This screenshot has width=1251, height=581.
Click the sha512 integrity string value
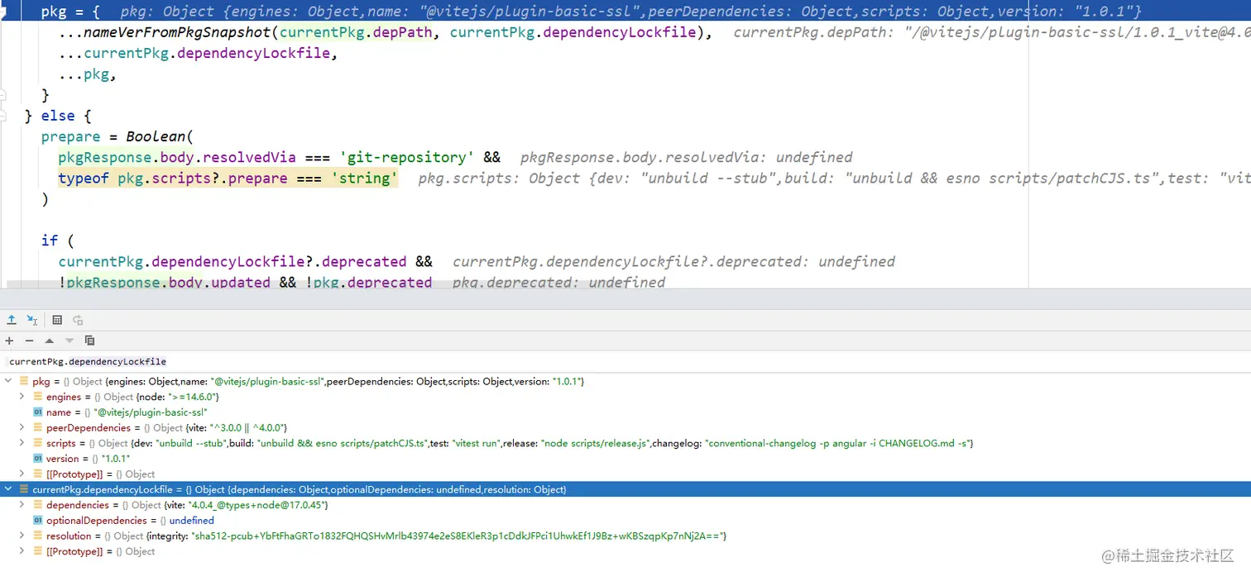click(x=458, y=536)
